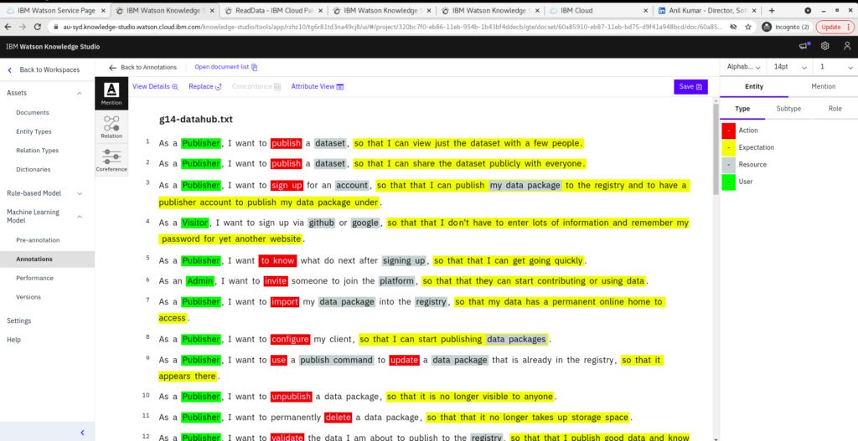This screenshot has height=441, width=858.
Task: Open document list link
Action: pos(225,67)
